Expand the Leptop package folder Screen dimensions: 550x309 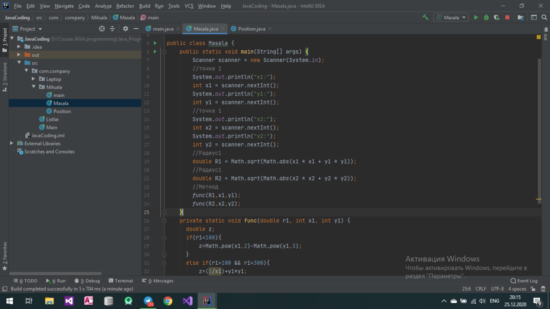[x=34, y=79]
